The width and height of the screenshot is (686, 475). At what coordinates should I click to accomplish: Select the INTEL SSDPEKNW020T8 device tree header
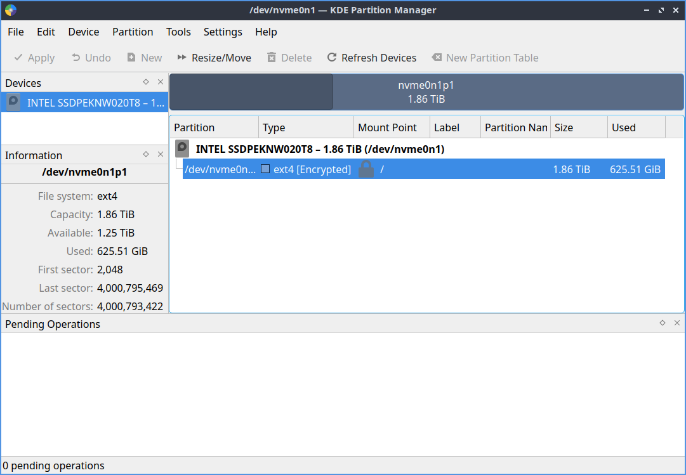tap(320, 149)
